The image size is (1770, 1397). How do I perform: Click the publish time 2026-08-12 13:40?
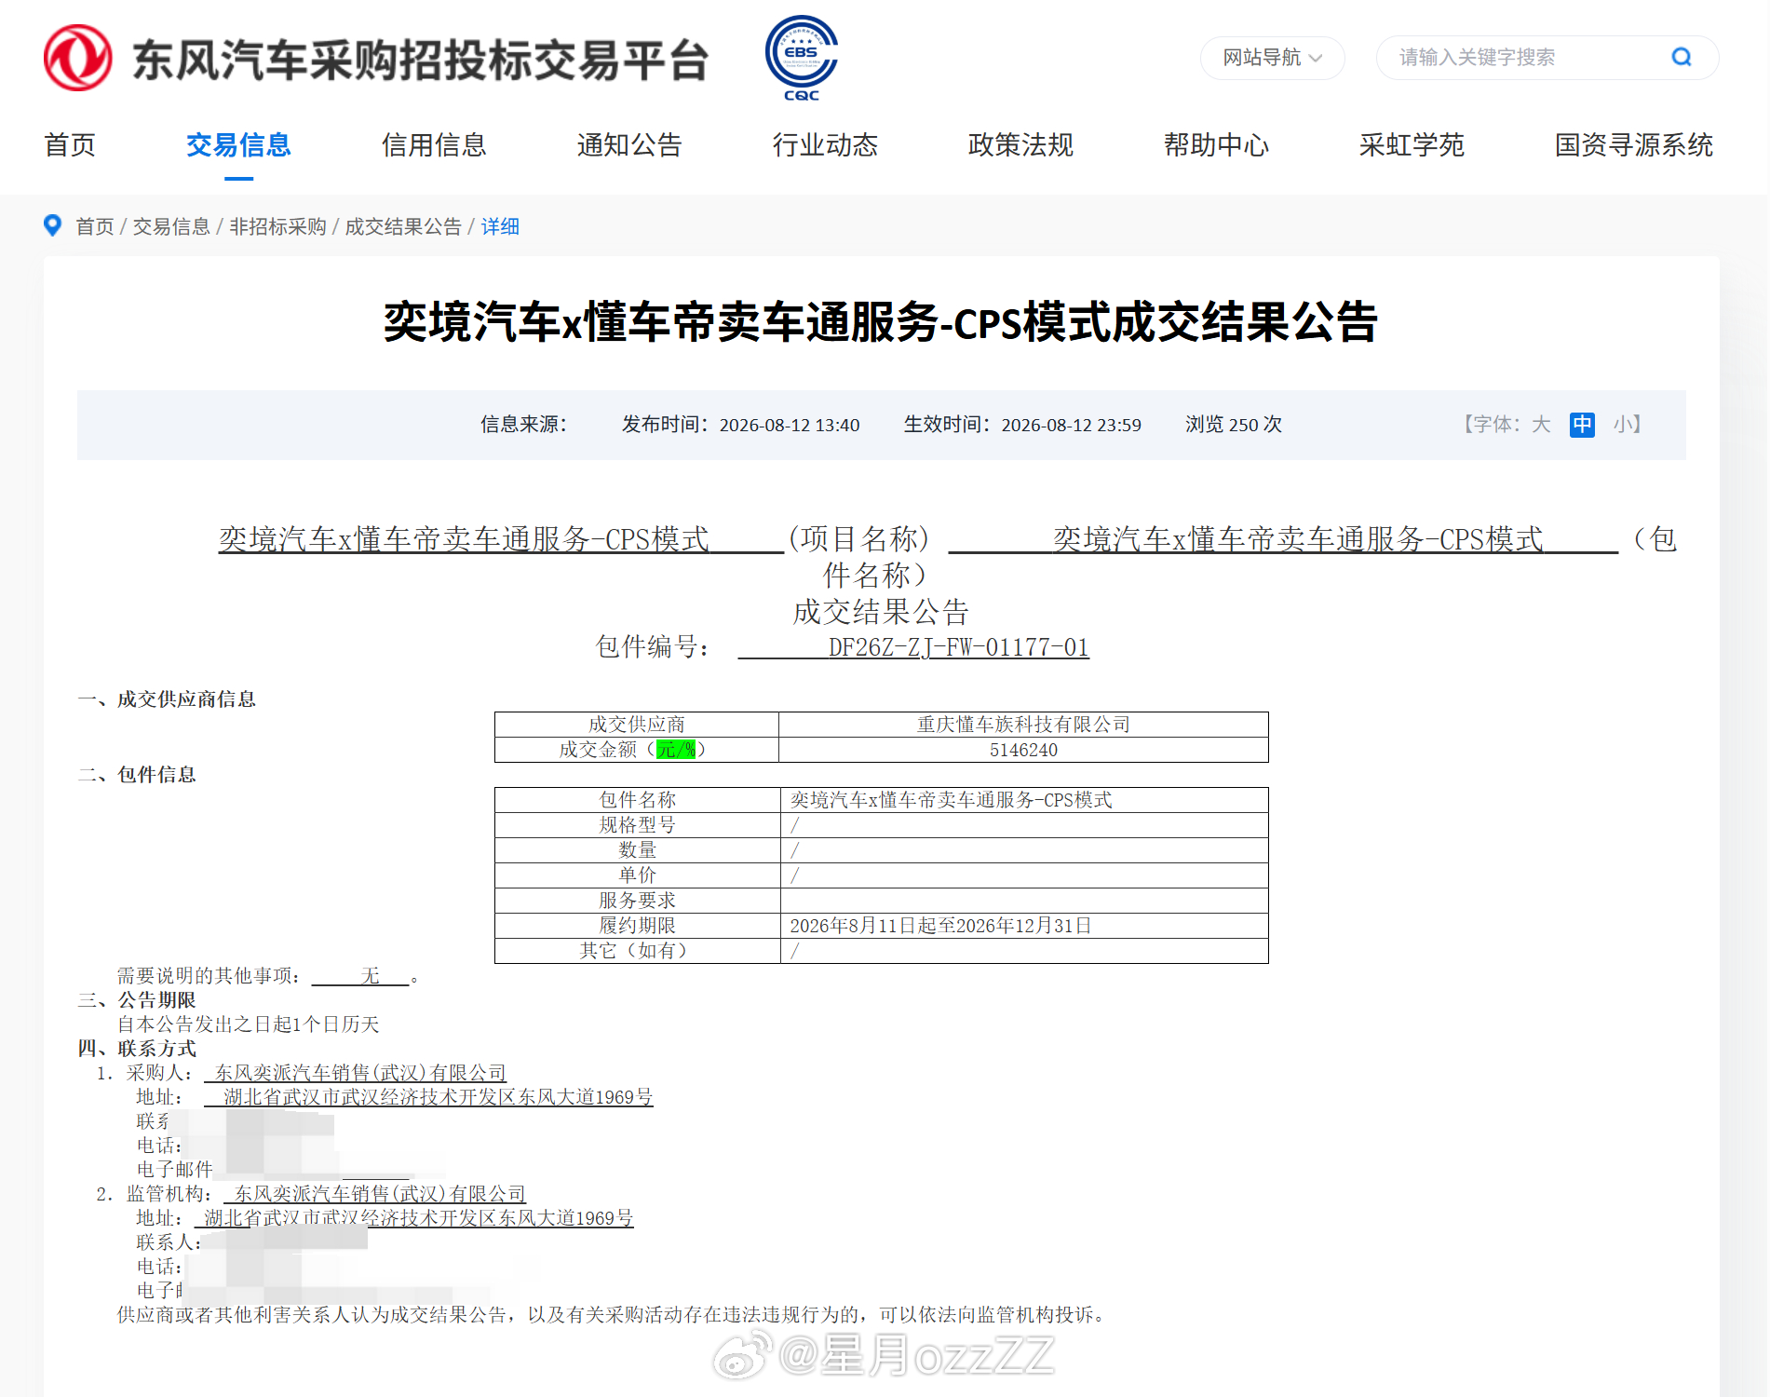[x=790, y=425]
